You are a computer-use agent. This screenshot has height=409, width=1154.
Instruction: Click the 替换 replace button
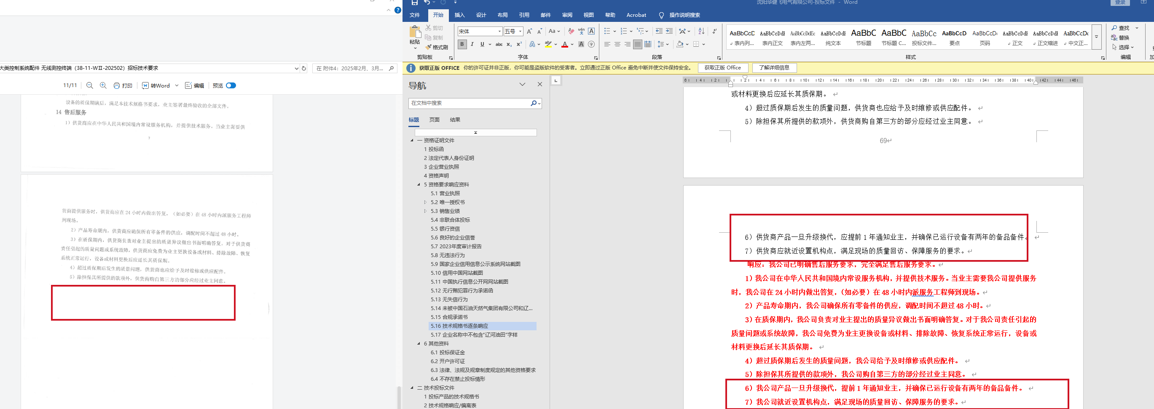[x=1120, y=37]
